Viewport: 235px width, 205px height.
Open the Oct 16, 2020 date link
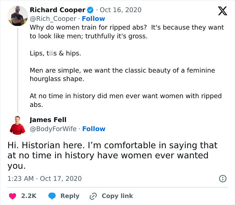coord(121,10)
